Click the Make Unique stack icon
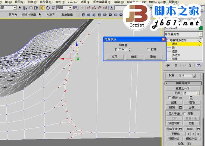 [184, 65]
